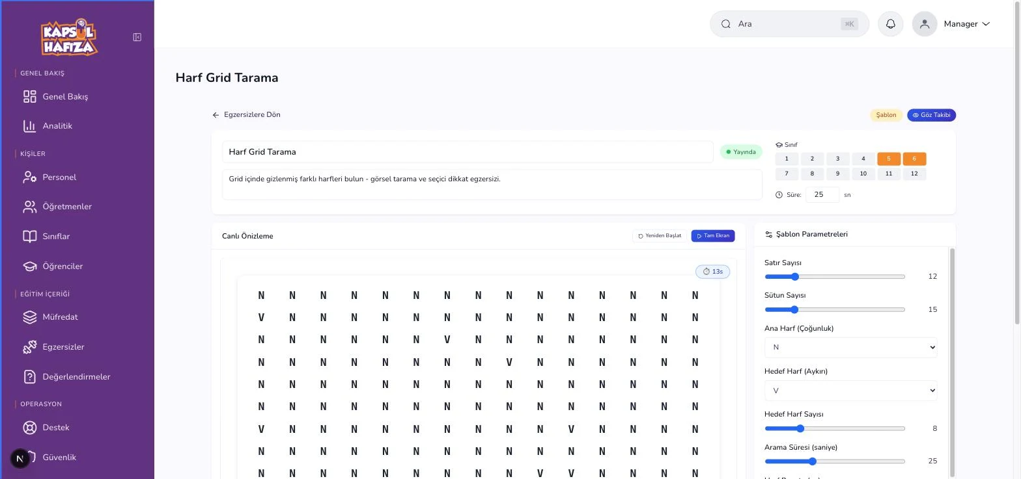
Task: Click the Destek lifebuoy icon
Action: [29, 427]
